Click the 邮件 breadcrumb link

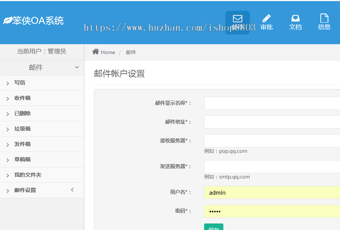pyautogui.click(x=131, y=52)
